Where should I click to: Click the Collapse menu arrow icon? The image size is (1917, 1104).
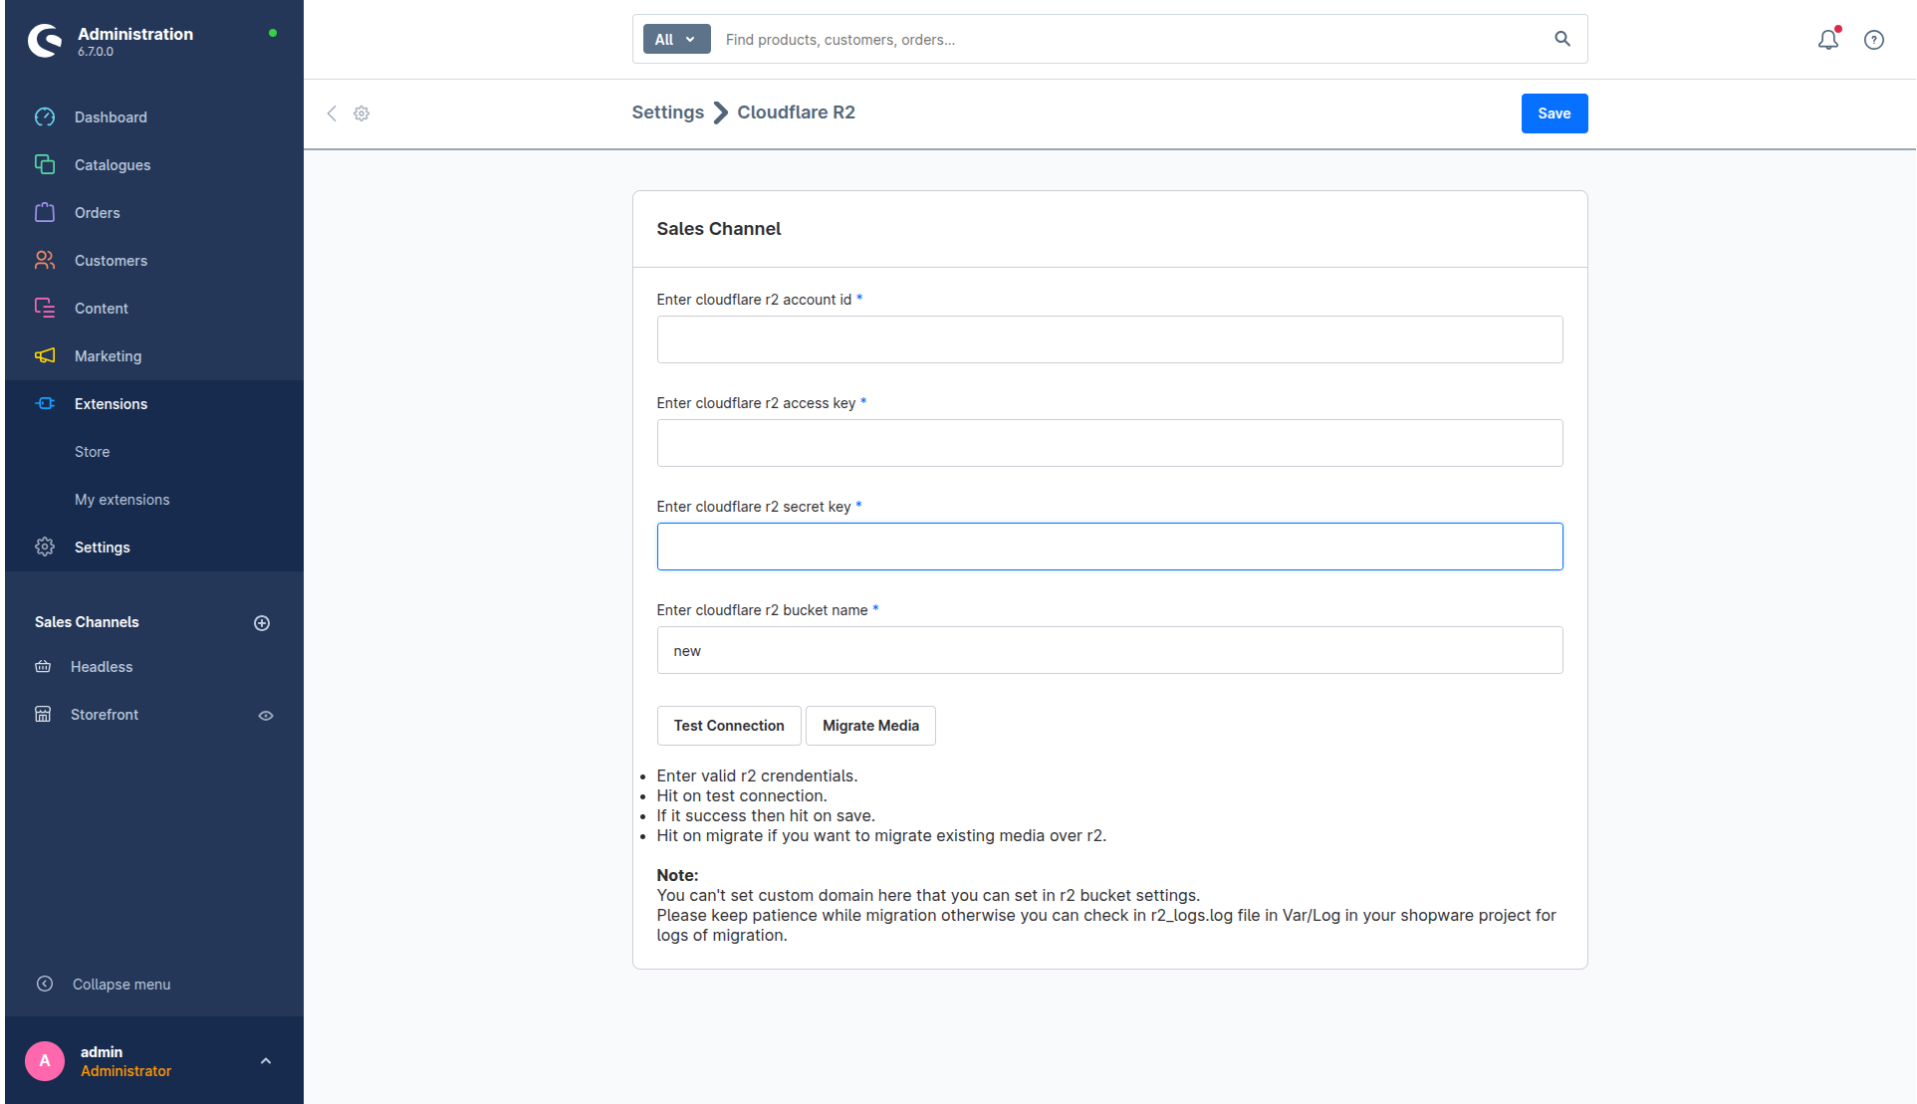pos(45,985)
